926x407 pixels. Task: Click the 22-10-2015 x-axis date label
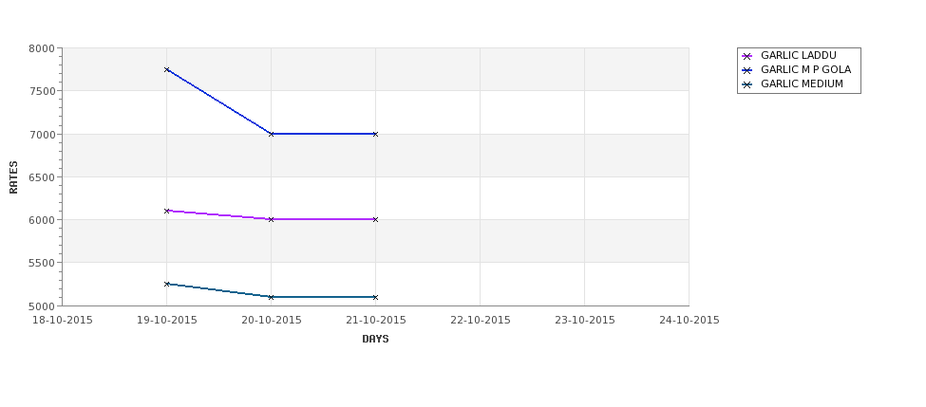pos(481,321)
